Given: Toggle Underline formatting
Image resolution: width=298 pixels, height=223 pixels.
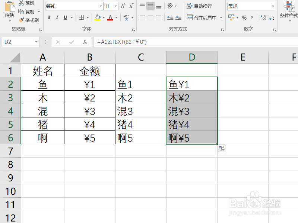Looking at the screenshot, I should (x=66, y=17).
